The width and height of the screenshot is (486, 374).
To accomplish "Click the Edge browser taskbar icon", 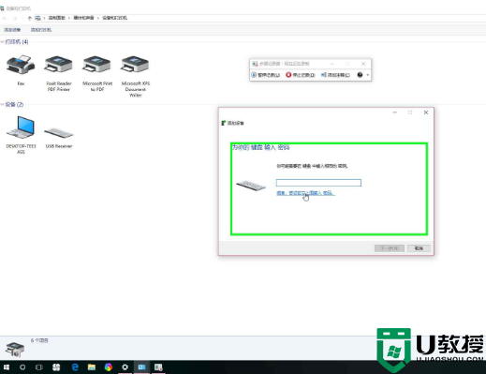I will pos(75,367).
